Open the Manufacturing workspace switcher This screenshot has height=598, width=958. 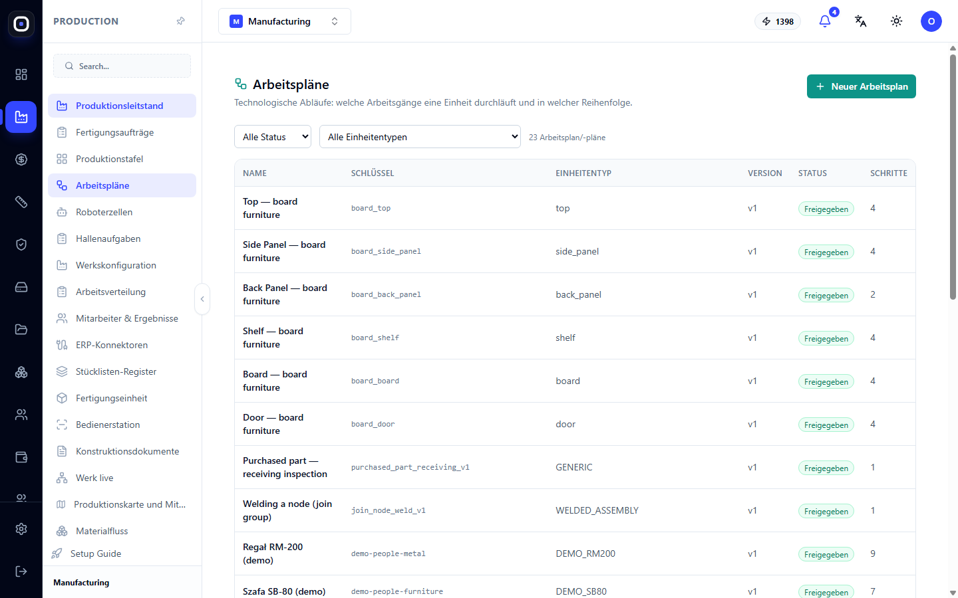(285, 21)
